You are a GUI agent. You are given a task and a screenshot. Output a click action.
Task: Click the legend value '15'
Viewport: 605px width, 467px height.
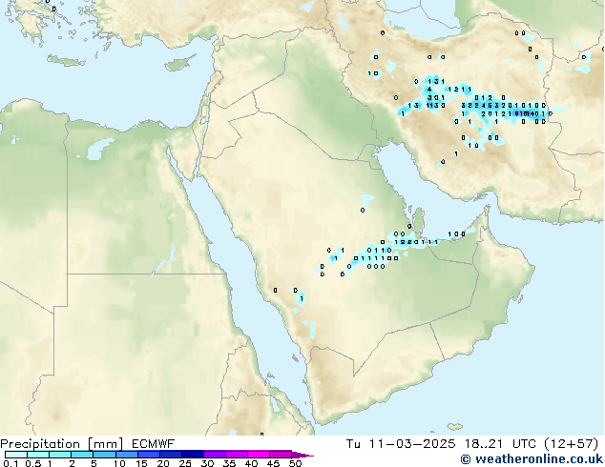[x=141, y=463]
